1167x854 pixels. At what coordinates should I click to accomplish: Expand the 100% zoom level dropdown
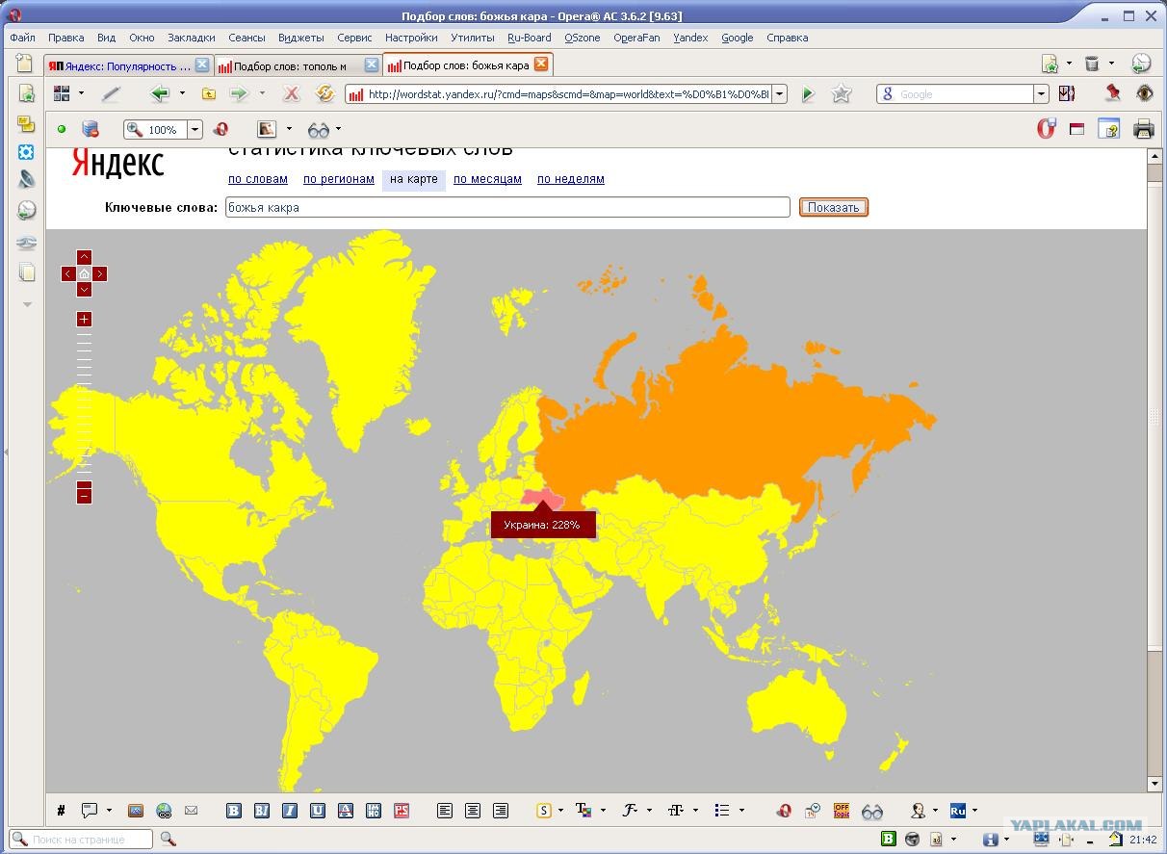195,129
